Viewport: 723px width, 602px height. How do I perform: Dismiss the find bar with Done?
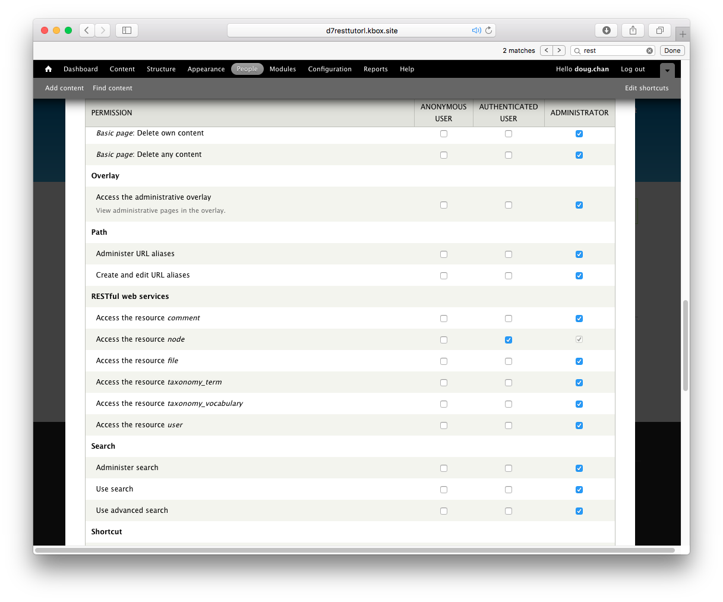(672, 51)
